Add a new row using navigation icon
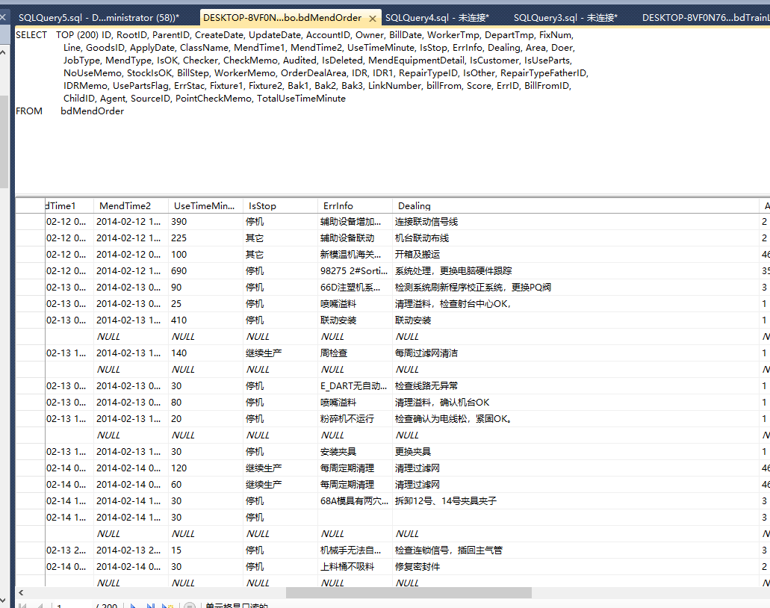The height and width of the screenshot is (608, 770). point(169,606)
